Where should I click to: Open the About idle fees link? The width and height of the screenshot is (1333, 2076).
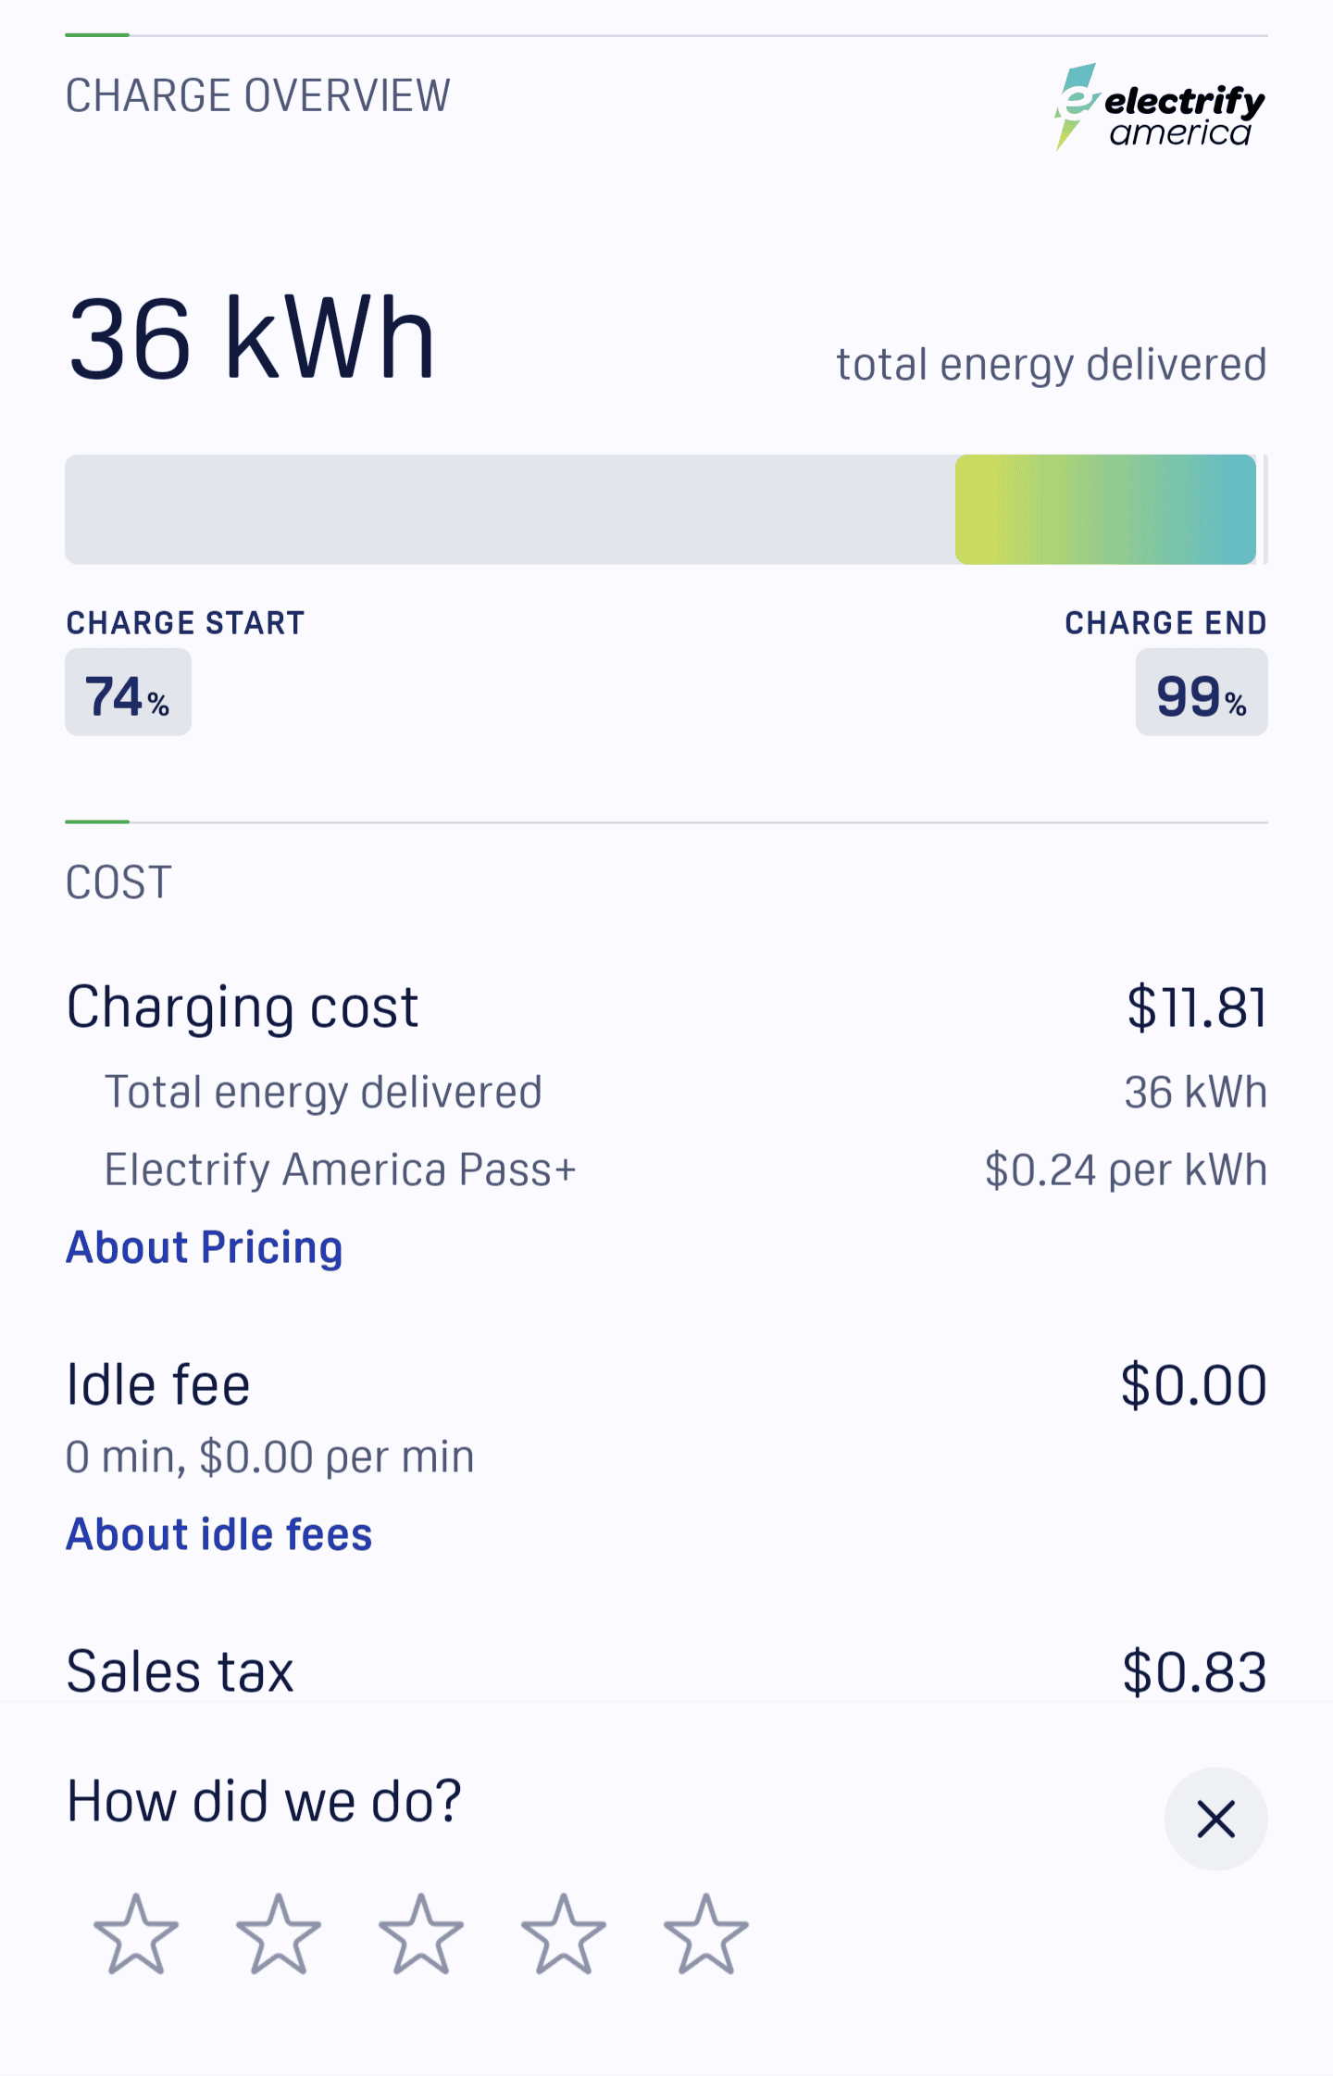tap(219, 1534)
